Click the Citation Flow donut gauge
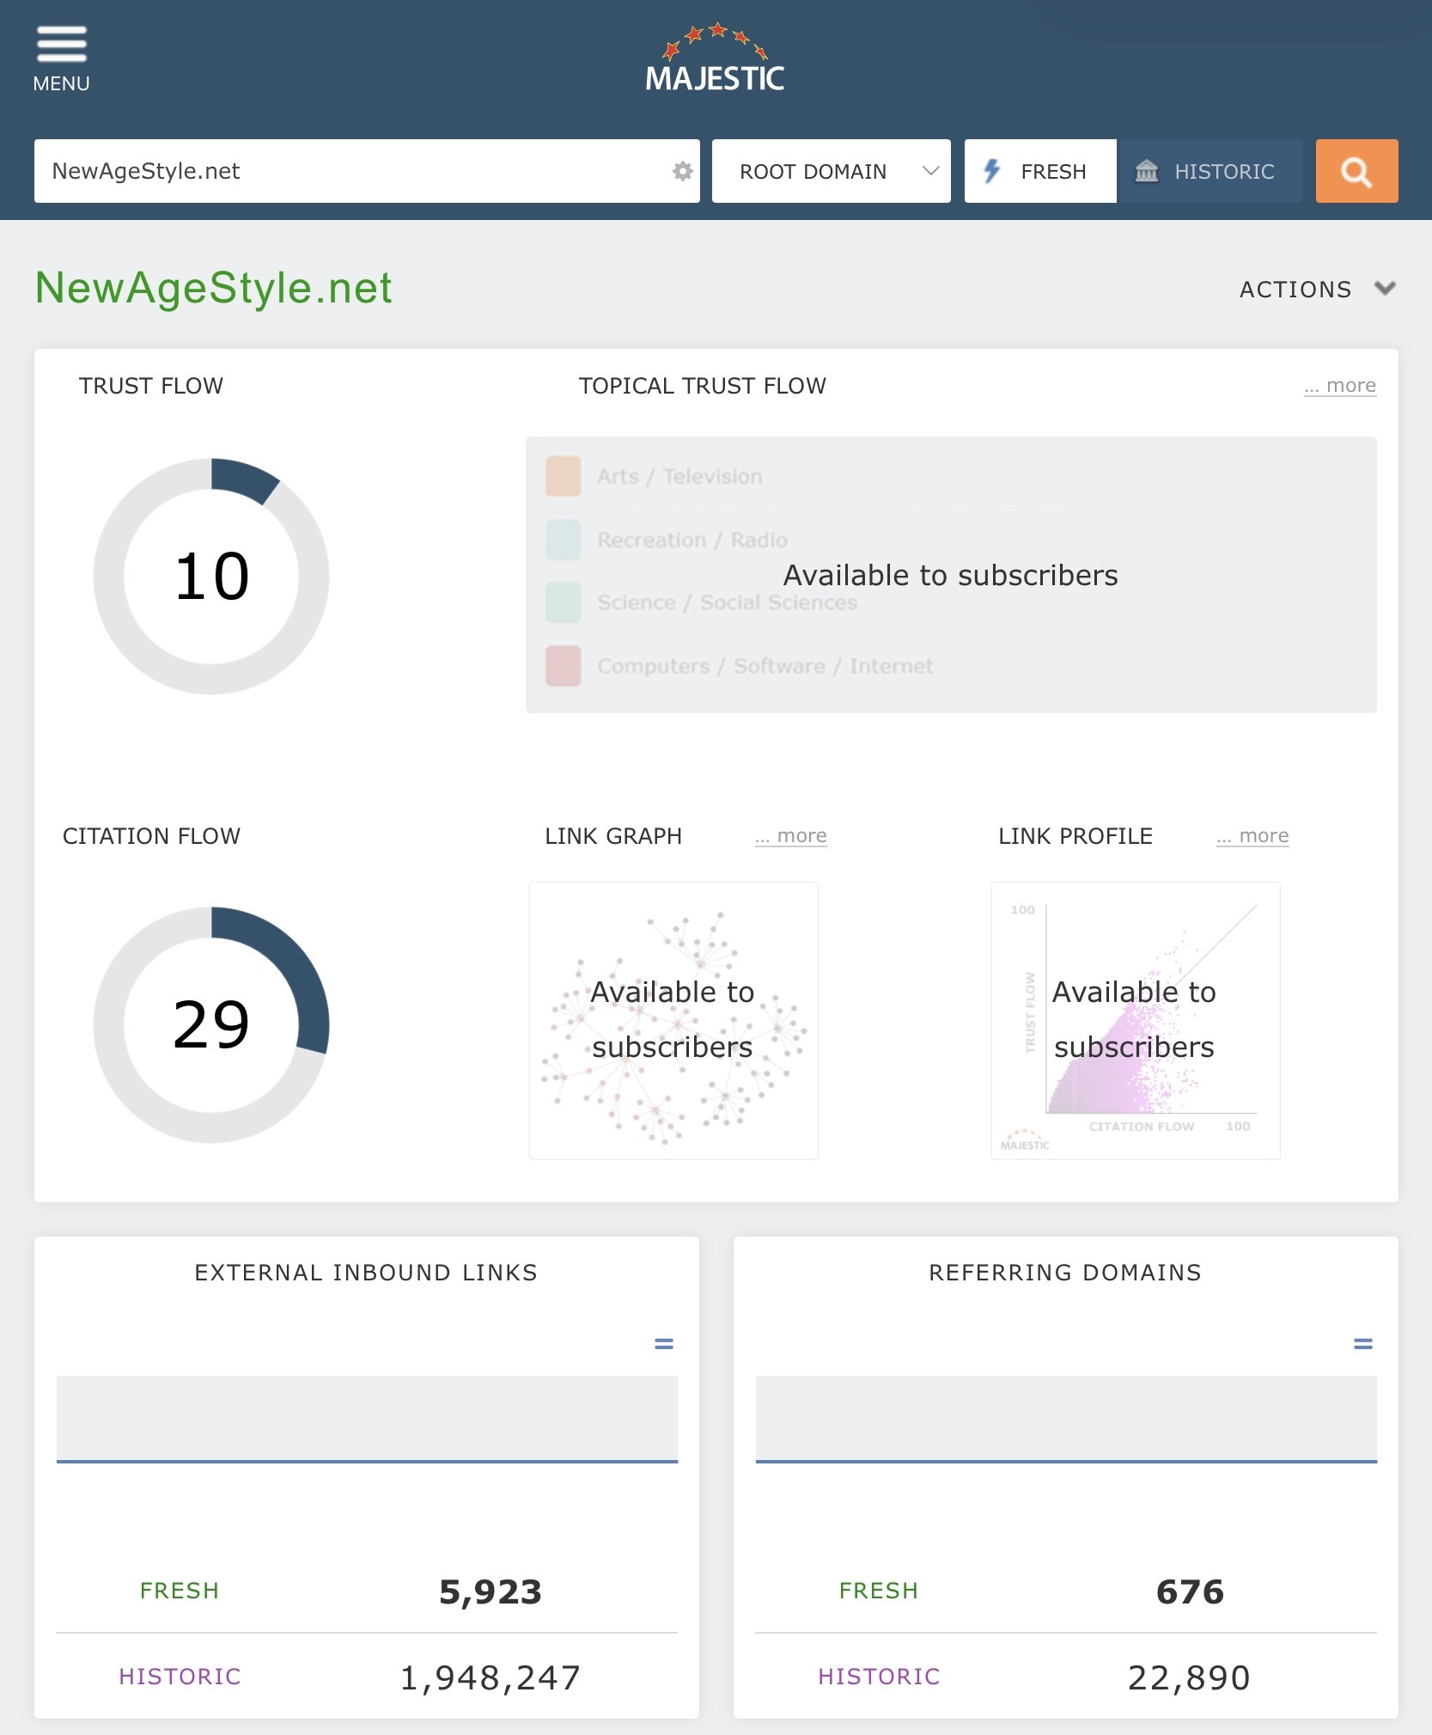Image resolution: width=1432 pixels, height=1735 pixels. (211, 1024)
